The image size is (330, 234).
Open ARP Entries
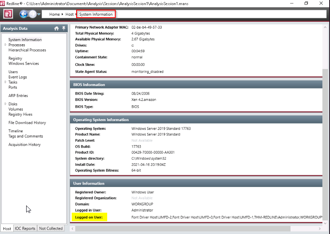(x=18, y=96)
